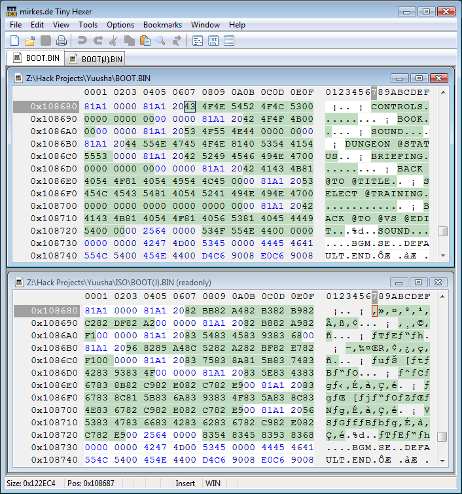Select offset 0x1086B0 in BOOT.BIN window
Screen dimensions: 462x494
(x=54, y=144)
